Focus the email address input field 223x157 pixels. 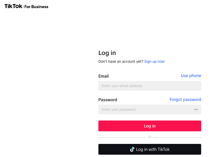[x=150, y=86]
